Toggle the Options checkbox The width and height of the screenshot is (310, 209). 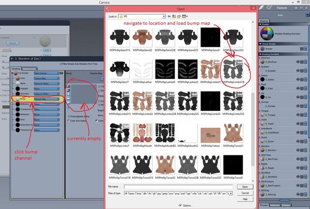tap(180, 205)
